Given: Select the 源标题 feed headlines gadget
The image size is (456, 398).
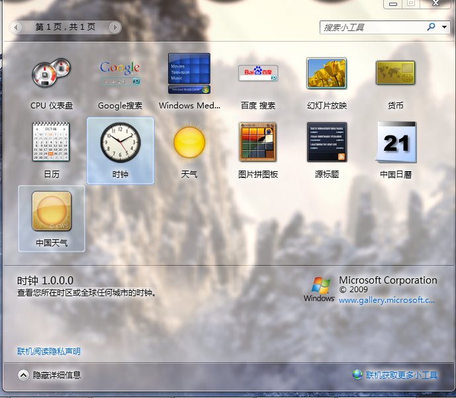Looking at the screenshot, I should pos(327,141).
